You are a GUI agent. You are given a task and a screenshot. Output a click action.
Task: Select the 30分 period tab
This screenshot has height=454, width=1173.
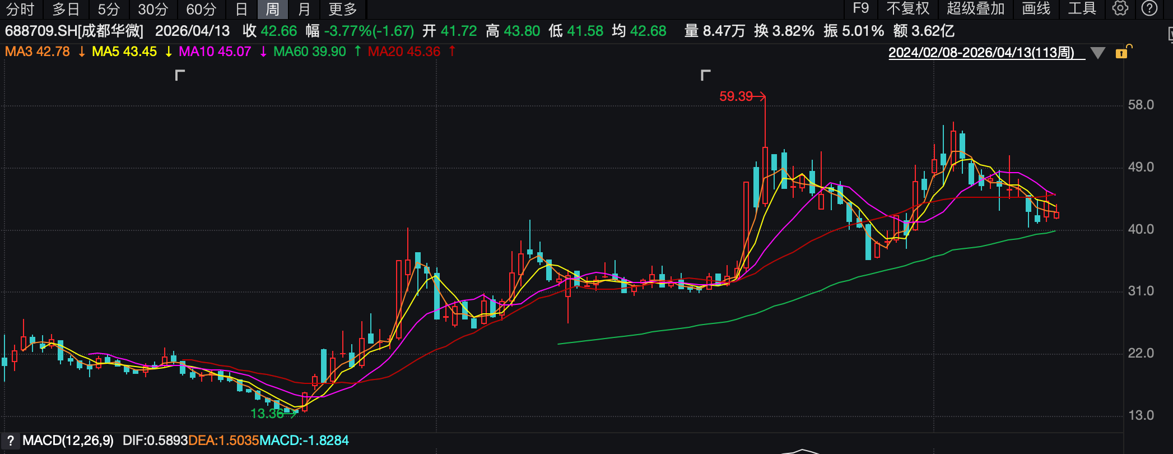coord(153,9)
